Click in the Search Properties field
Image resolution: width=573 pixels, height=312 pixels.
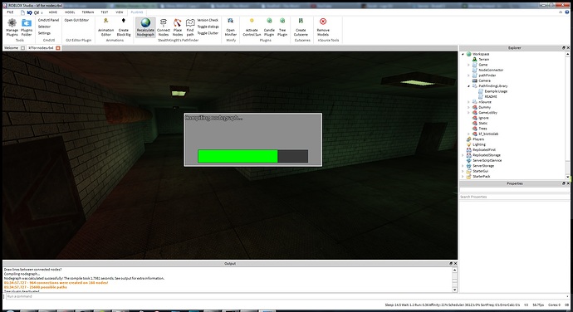(514, 197)
